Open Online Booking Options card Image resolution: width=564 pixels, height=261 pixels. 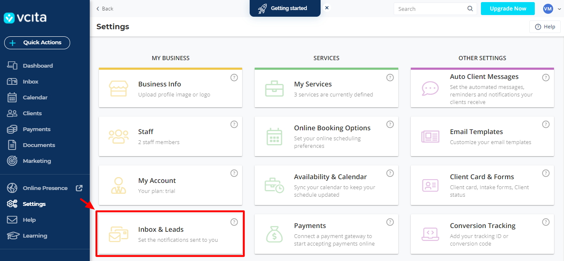click(x=326, y=136)
